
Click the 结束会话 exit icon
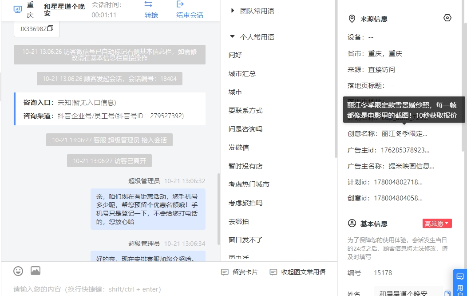click(x=180, y=4)
